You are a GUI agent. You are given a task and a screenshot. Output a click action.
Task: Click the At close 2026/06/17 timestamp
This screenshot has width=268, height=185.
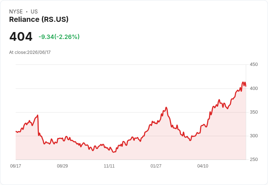click(x=30, y=52)
